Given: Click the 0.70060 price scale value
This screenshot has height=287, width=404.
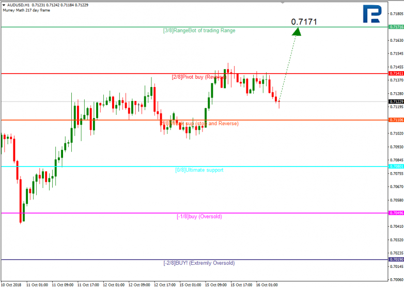Looking at the screenshot, I should click(x=397, y=280).
